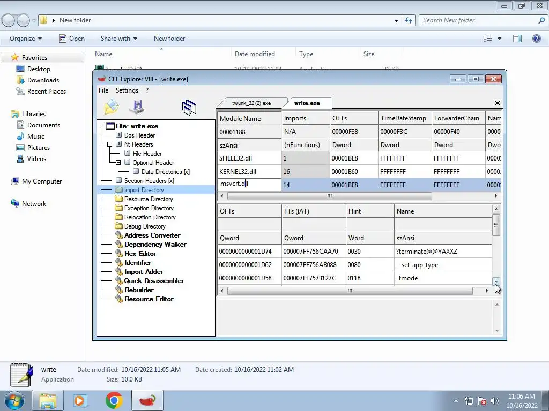
Task: Open Explorer help icon
Action: (x=536, y=39)
